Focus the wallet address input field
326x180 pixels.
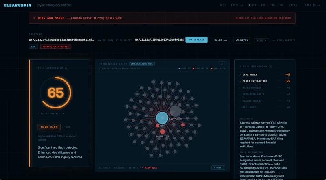click(159, 39)
